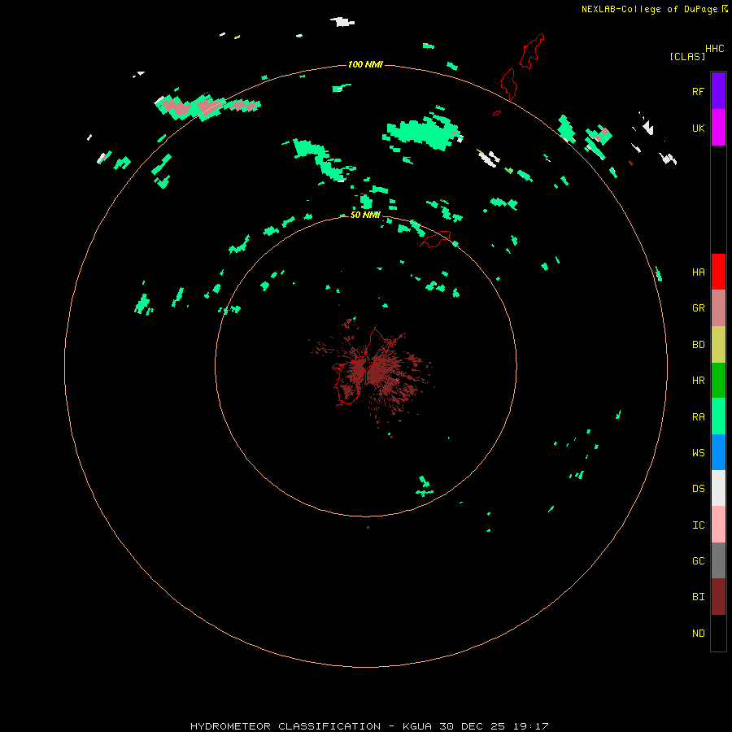This screenshot has height=732, width=732.
Task: Click the HA red legend swatch
Action: [718, 272]
